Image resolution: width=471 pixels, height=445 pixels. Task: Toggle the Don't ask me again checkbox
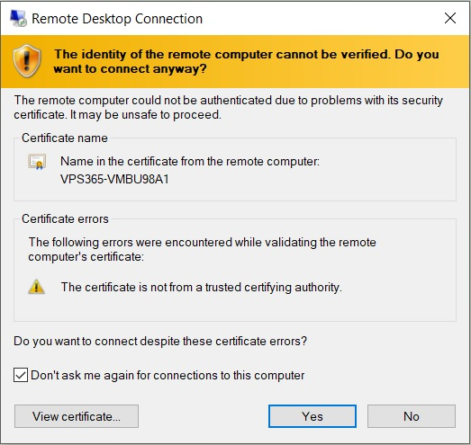(x=21, y=375)
